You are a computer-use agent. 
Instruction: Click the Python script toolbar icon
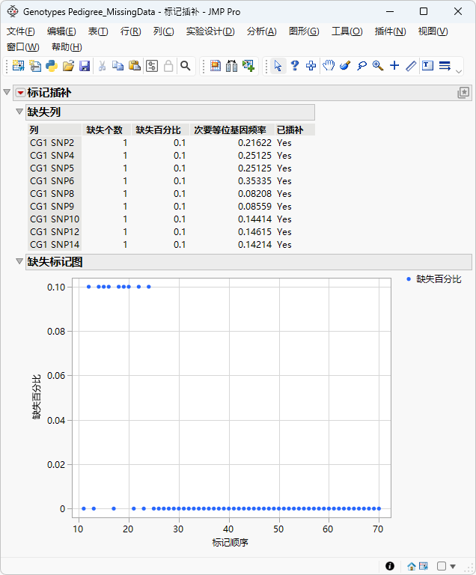pyautogui.click(x=52, y=66)
